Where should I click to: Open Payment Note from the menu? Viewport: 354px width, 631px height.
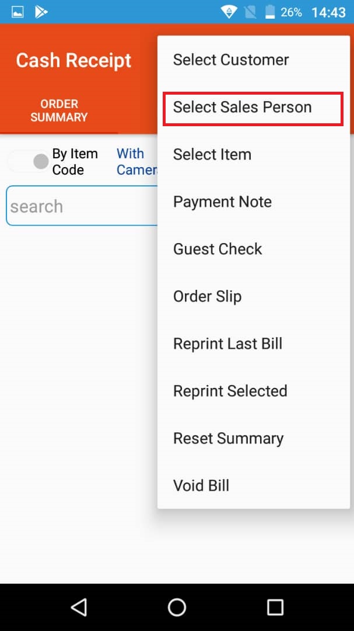pyautogui.click(x=222, y=202)
